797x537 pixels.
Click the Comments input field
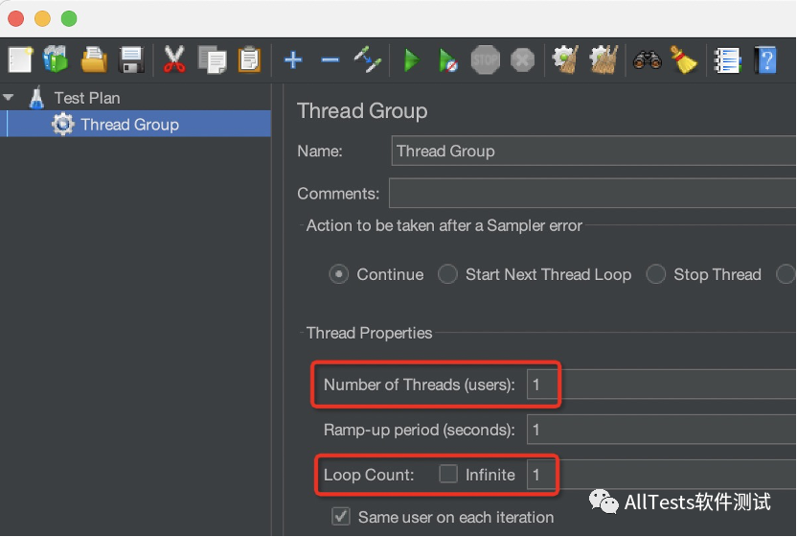pyautogui.click(x=593, y=193)
